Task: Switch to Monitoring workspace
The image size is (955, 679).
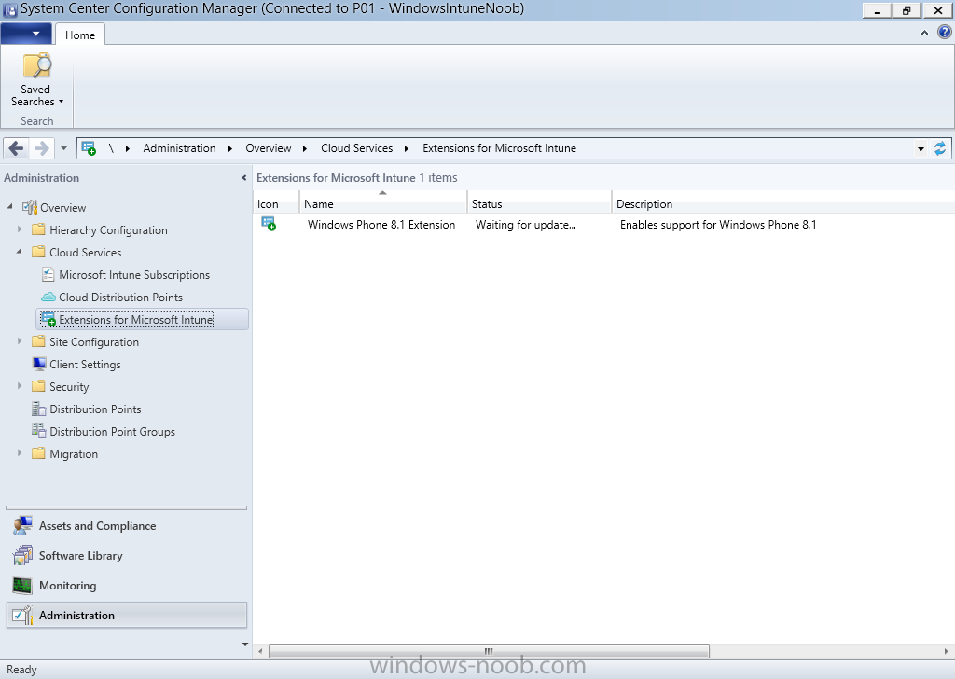Action: click(x=127, y=585)
